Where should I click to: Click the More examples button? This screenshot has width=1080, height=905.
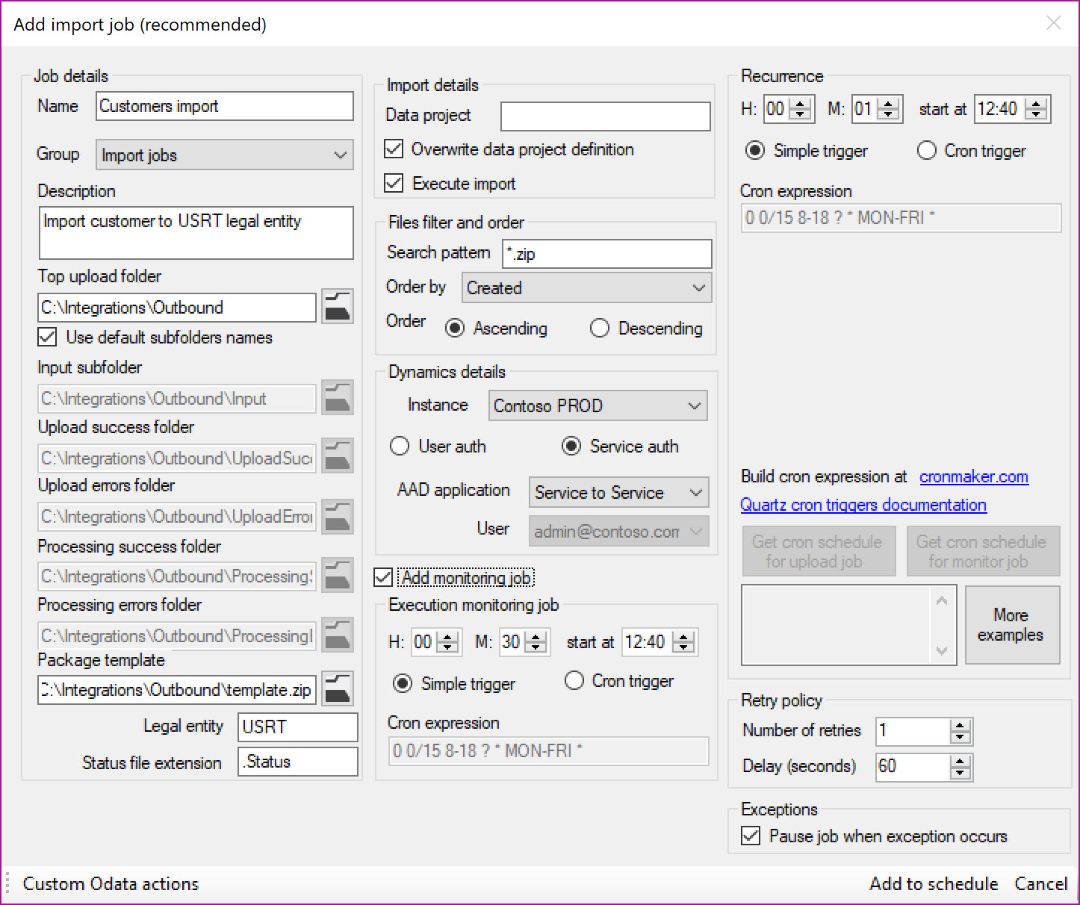(1011, 625)
